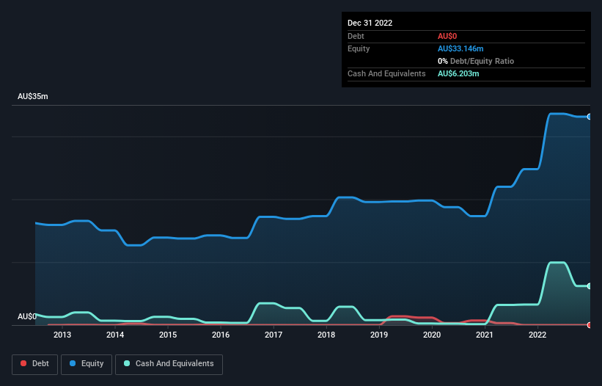Click the Dec 31 2022 tooltip date
The image size is (602, 386).
click(x=370, y=23)
